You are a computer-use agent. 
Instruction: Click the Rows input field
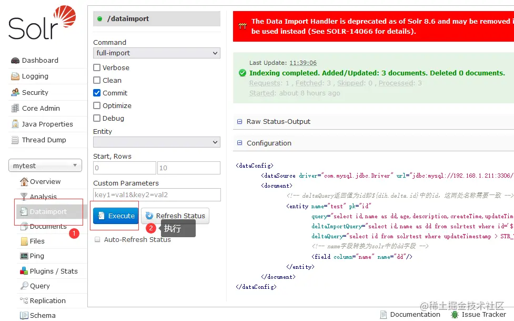pyautogui.click(x=189, y=168)
